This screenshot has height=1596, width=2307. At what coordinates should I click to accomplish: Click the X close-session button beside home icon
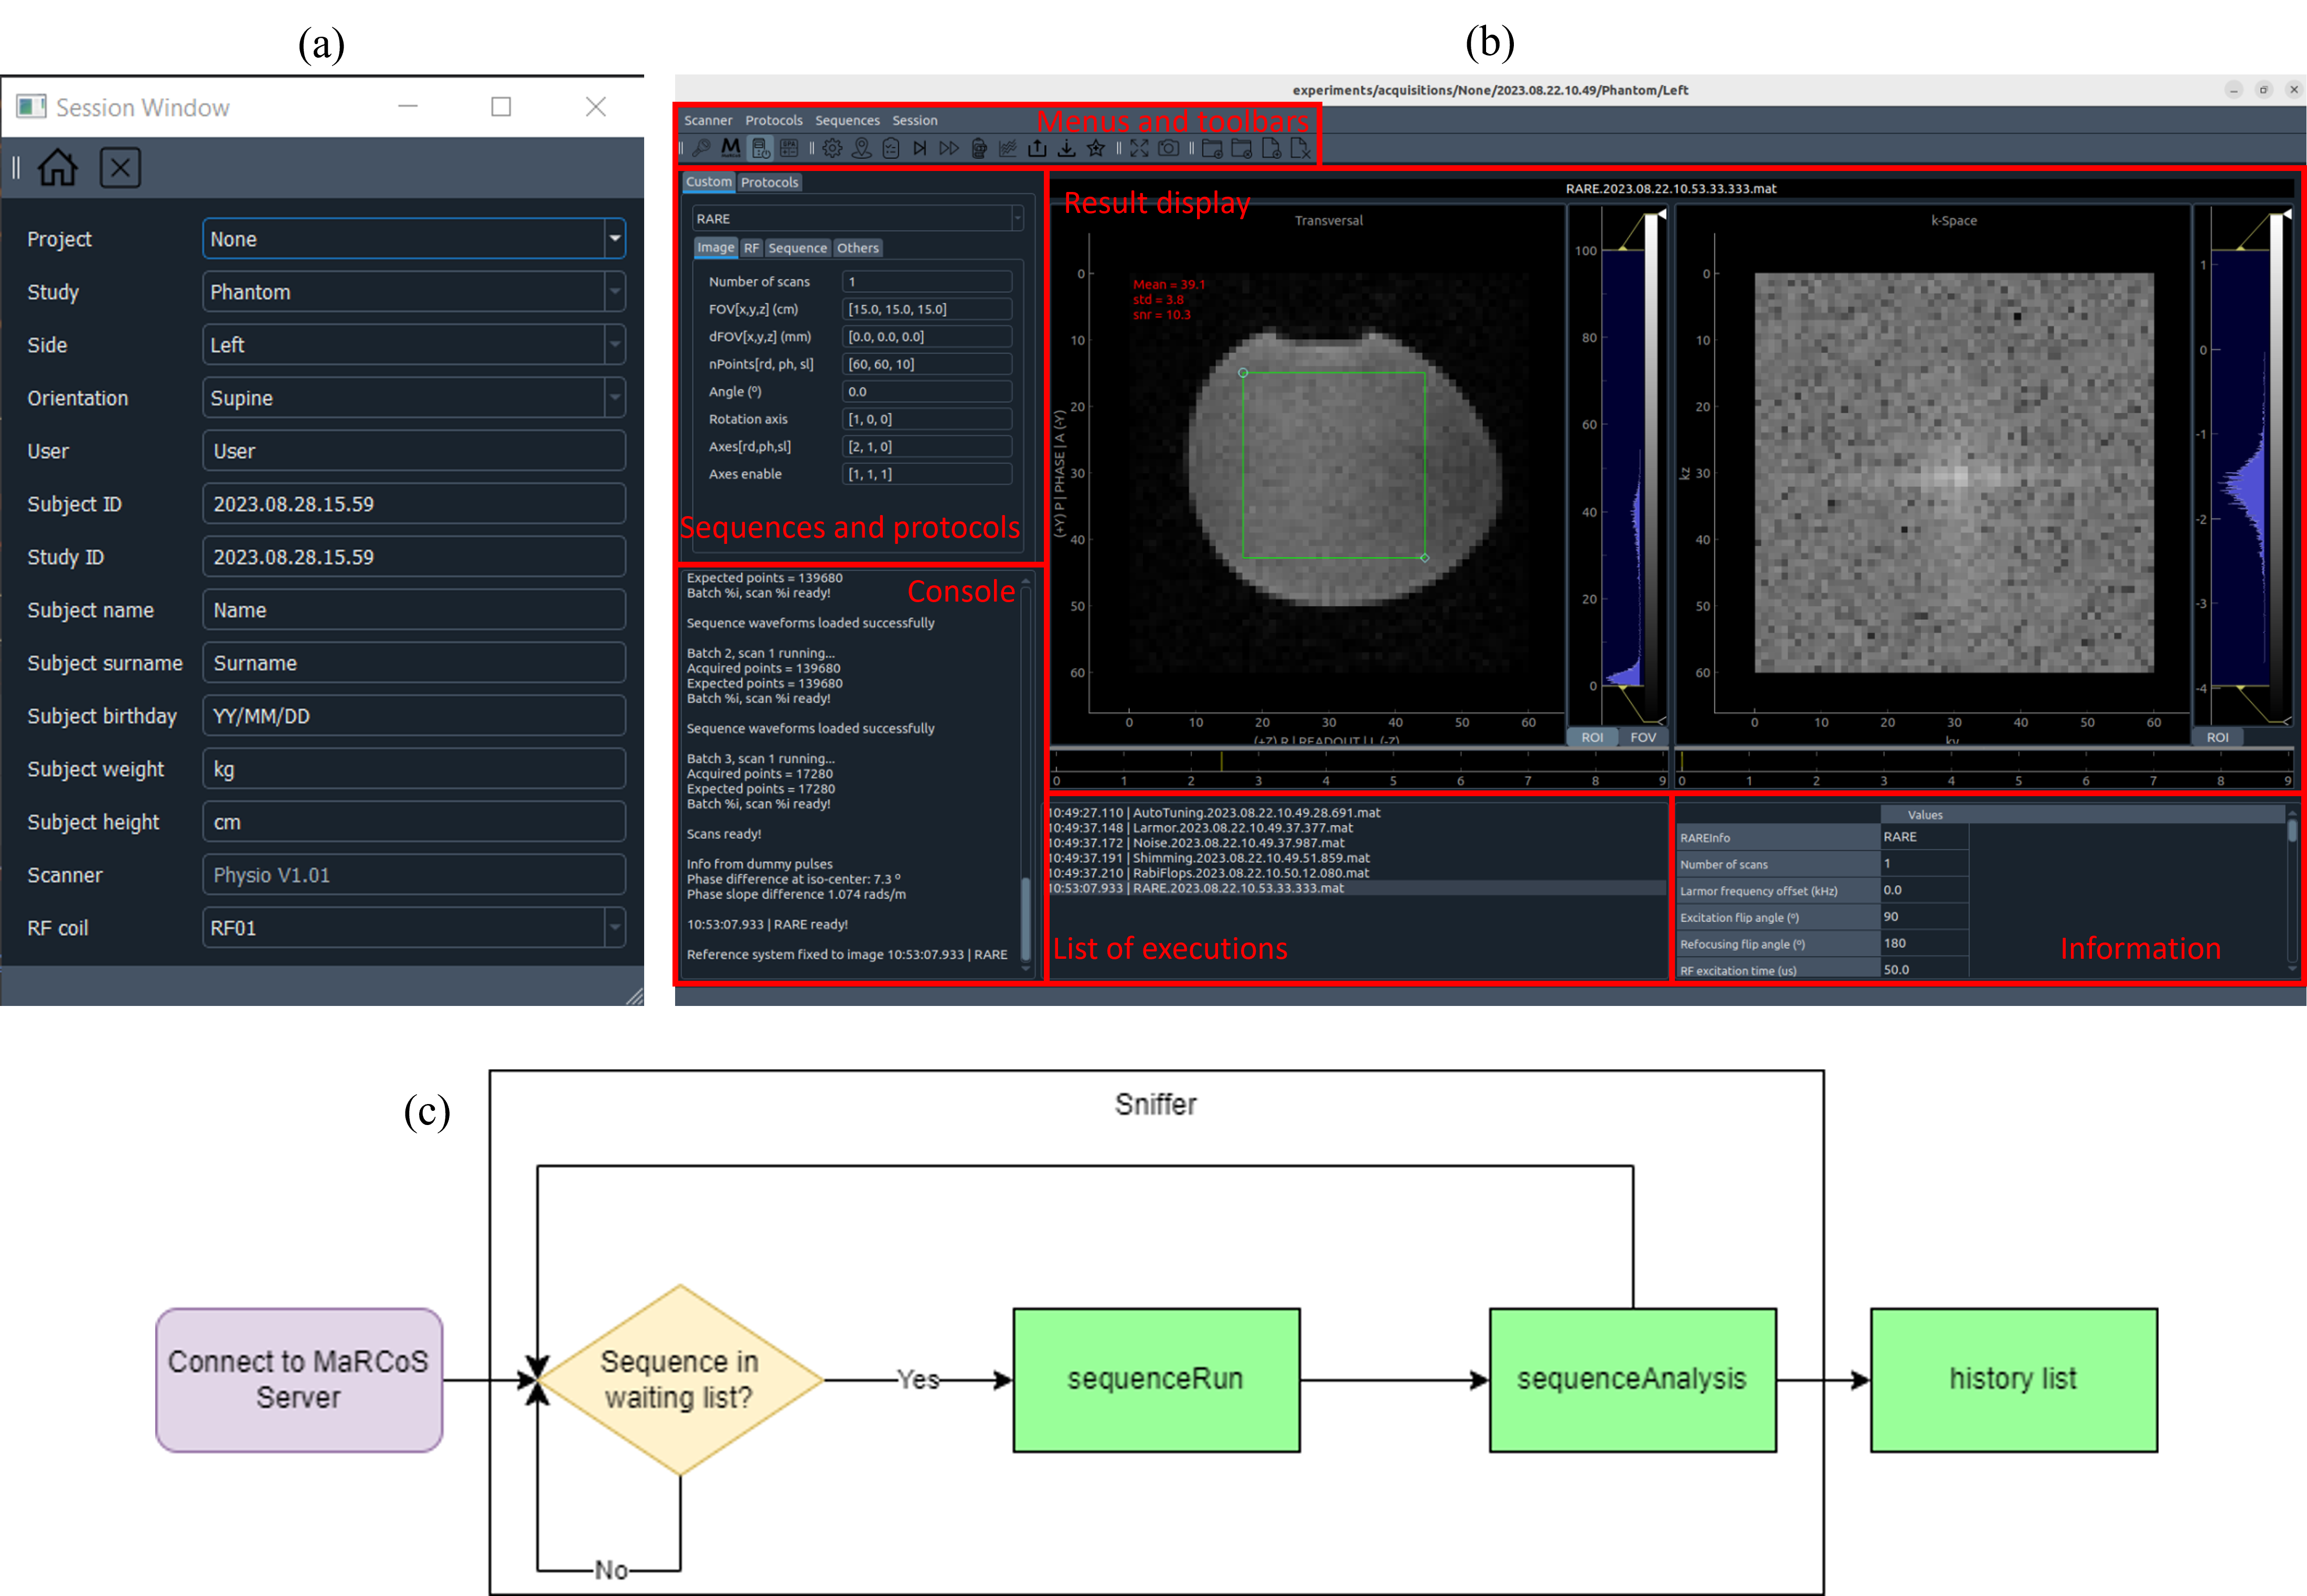click(120, 167)
